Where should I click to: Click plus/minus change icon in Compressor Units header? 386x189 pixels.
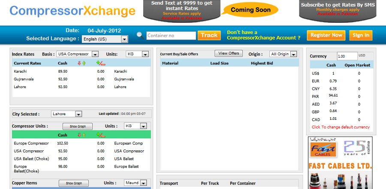101,135
